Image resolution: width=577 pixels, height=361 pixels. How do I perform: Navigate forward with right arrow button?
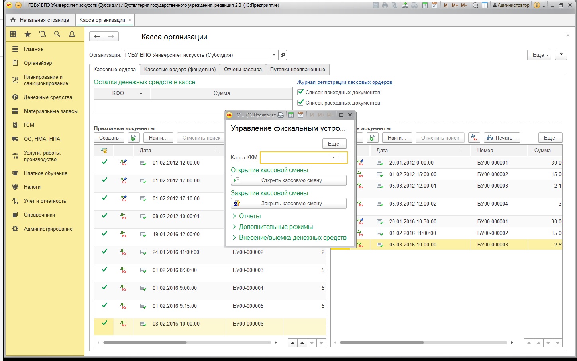(x=111, y=37)
